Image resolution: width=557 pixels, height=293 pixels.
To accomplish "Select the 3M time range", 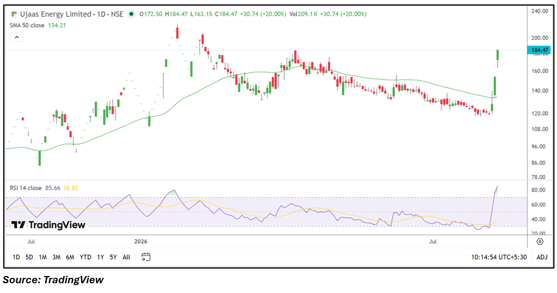I will [56, 257].
